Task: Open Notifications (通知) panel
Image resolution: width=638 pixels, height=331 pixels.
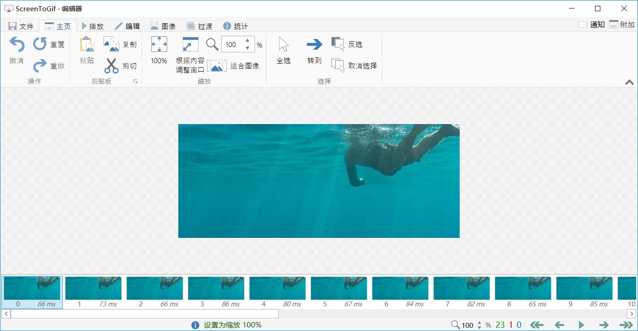Action: tap(592, 25)
